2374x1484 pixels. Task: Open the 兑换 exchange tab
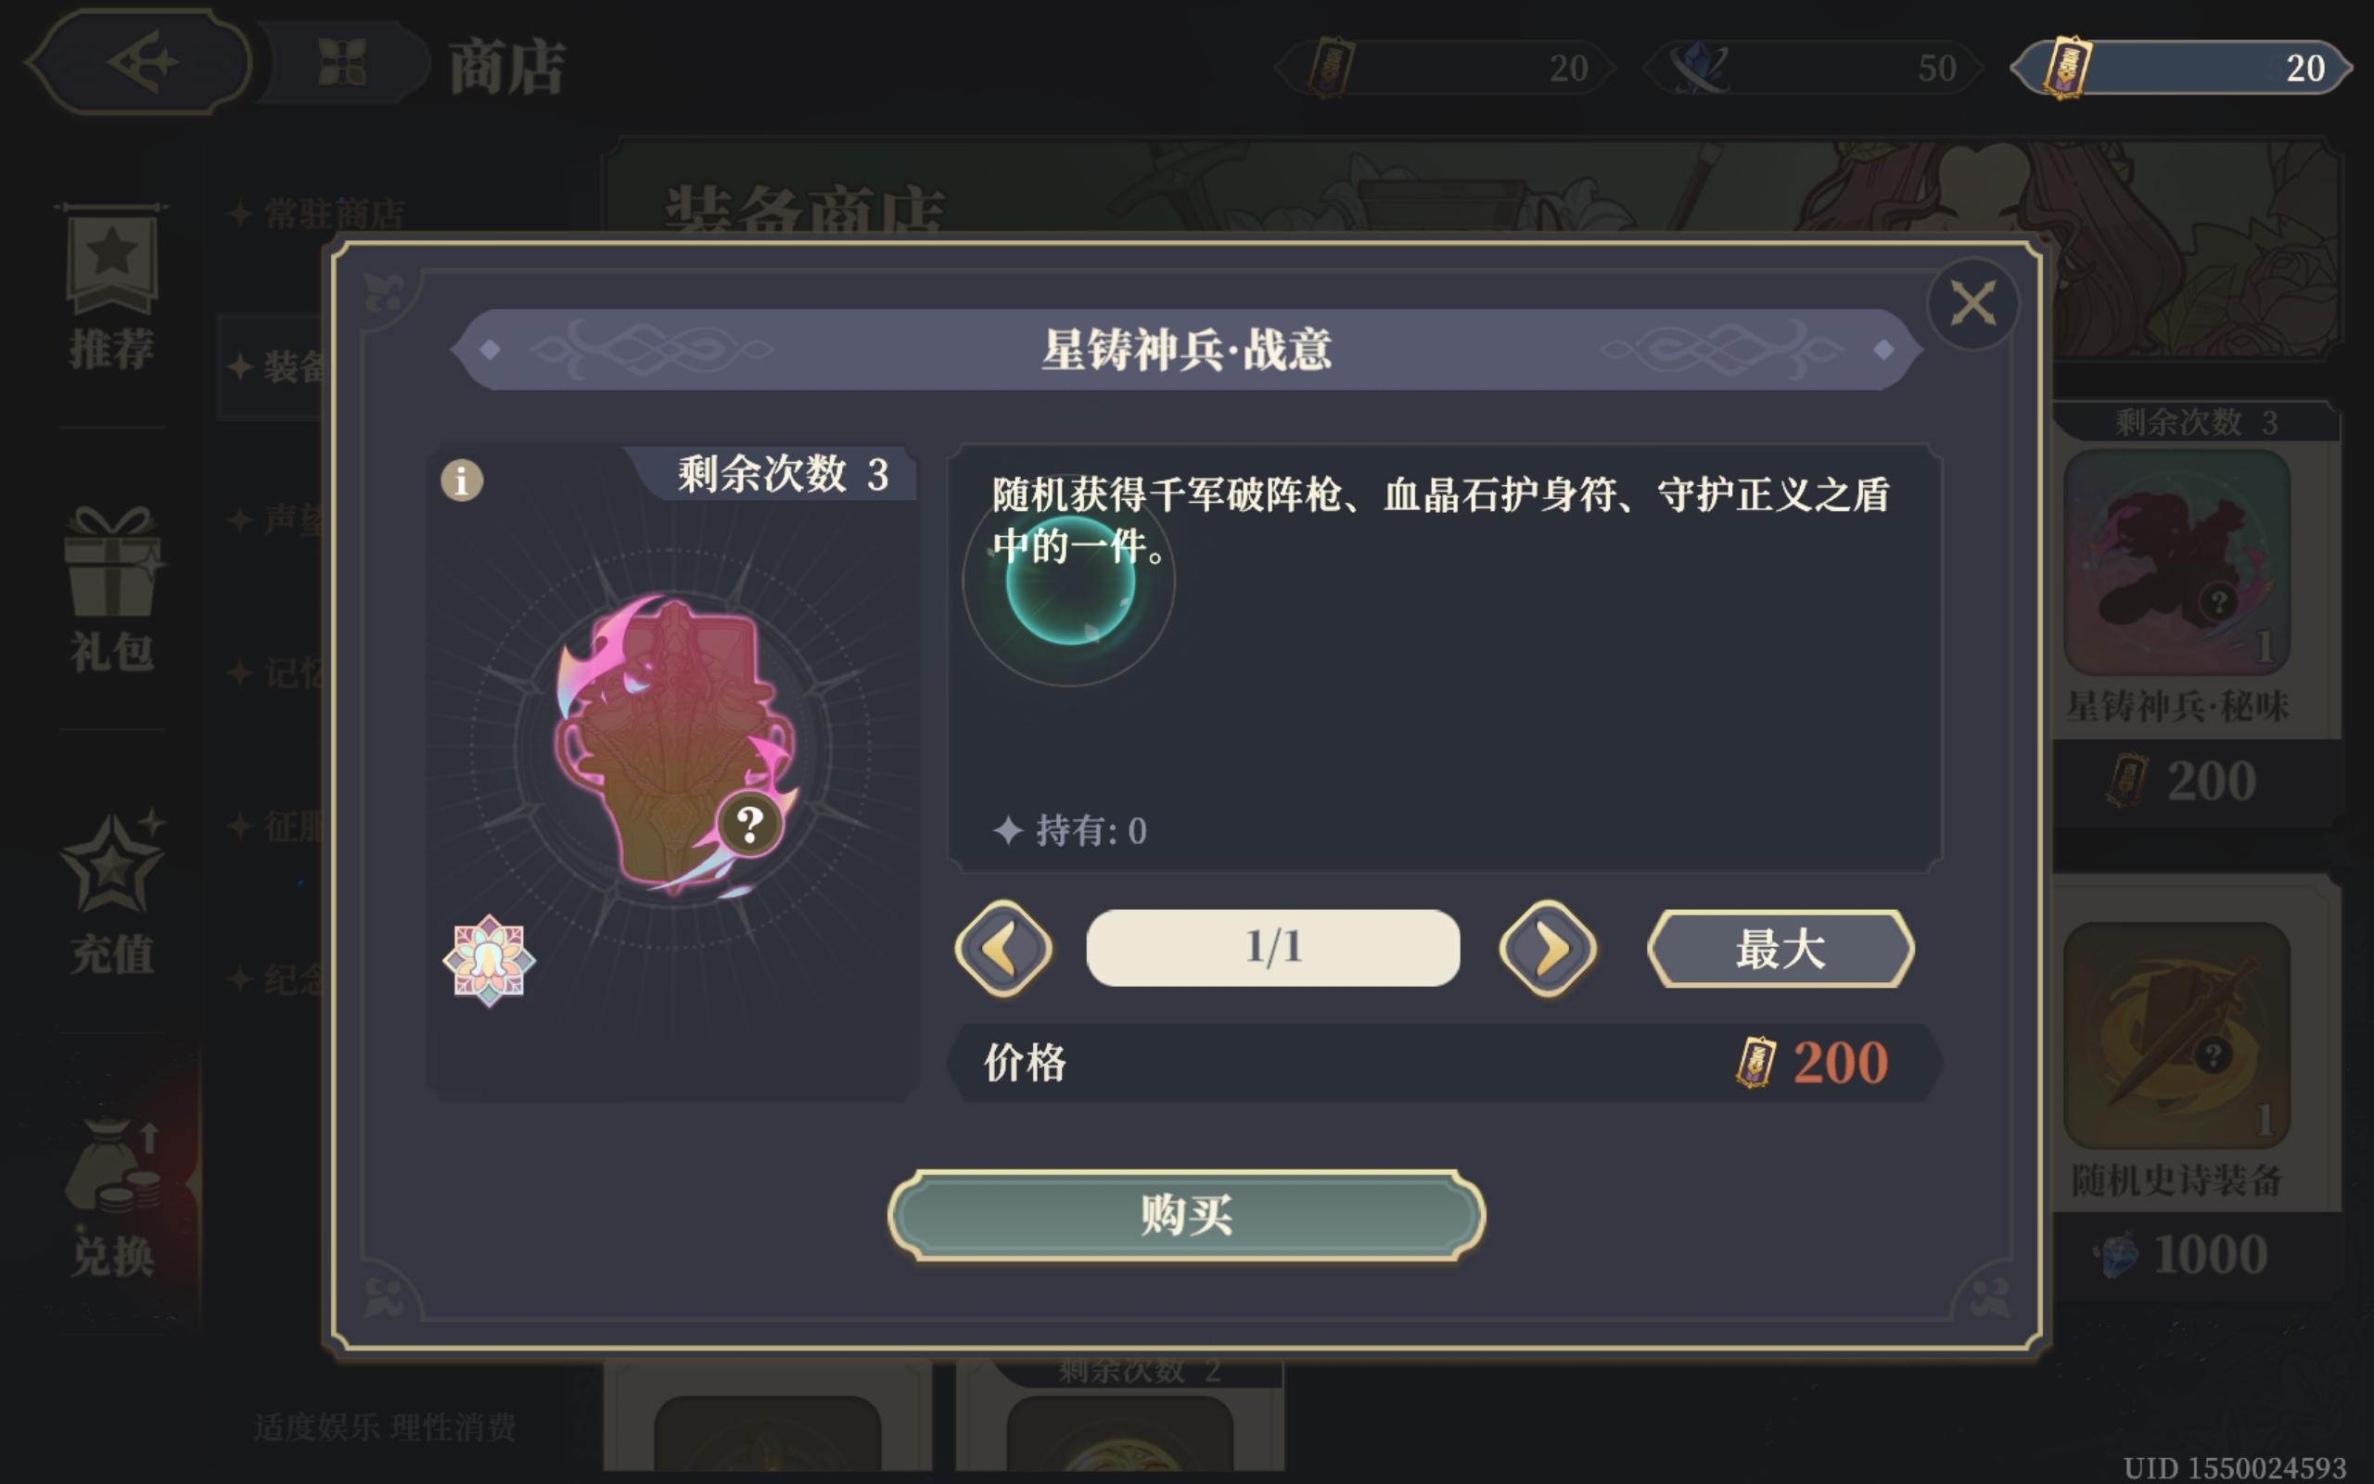111,1196
